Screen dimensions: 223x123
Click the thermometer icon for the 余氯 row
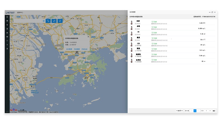pos(132,28)
